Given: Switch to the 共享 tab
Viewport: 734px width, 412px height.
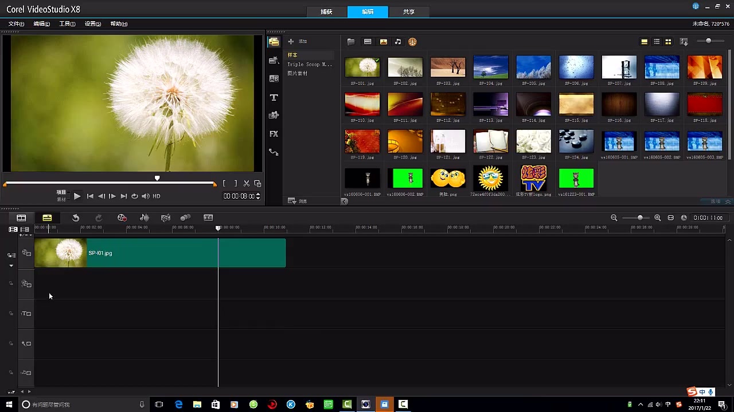Looking at the screenshot, I should pos(408,11).
